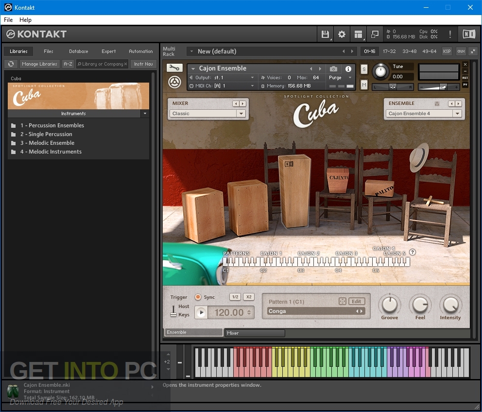This screenshot has width=482, height=412.
Task: Click the circular instrument logo icon
Action: point(174,82)
